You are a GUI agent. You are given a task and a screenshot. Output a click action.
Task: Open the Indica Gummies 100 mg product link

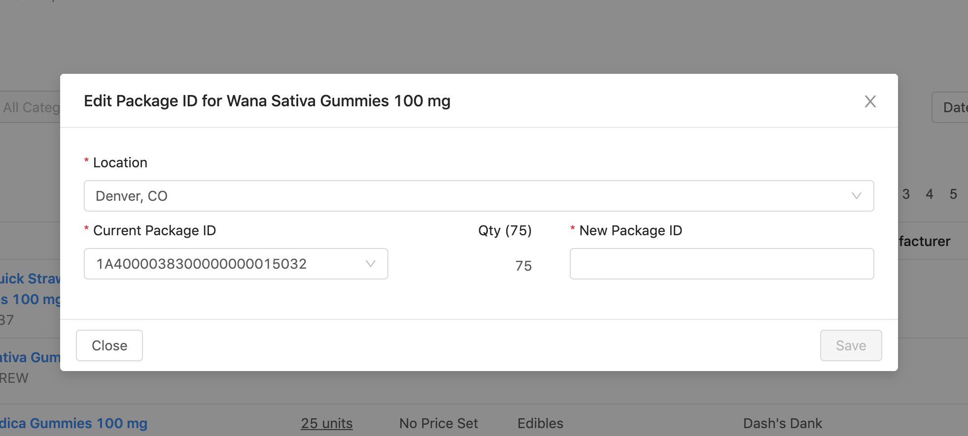pos(74,423)
